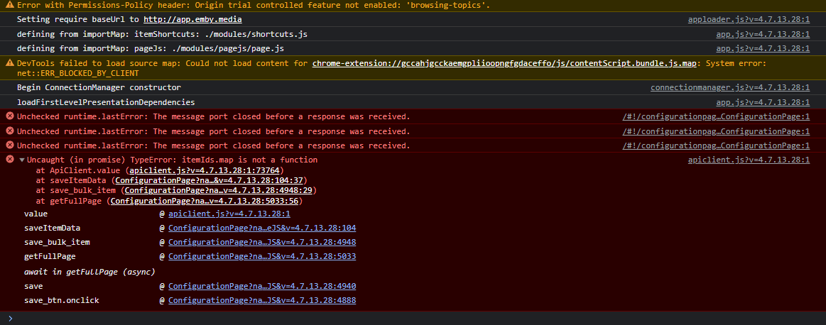Click the error icon of first runtime.lastError

coord(9,116)
